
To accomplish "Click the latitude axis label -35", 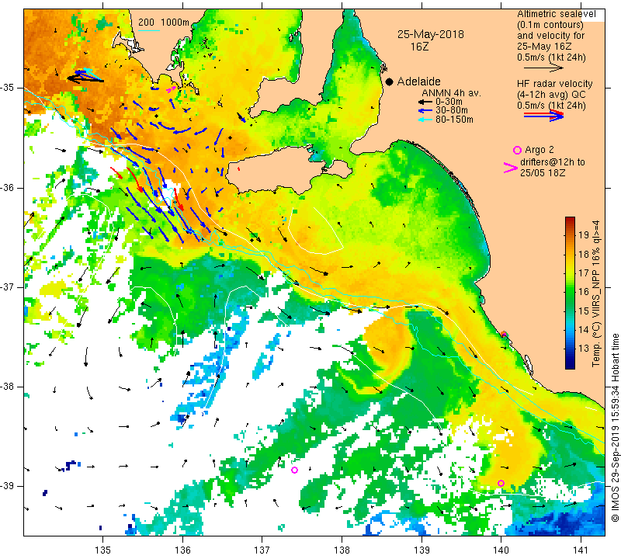I will click(x=8, y=88).
